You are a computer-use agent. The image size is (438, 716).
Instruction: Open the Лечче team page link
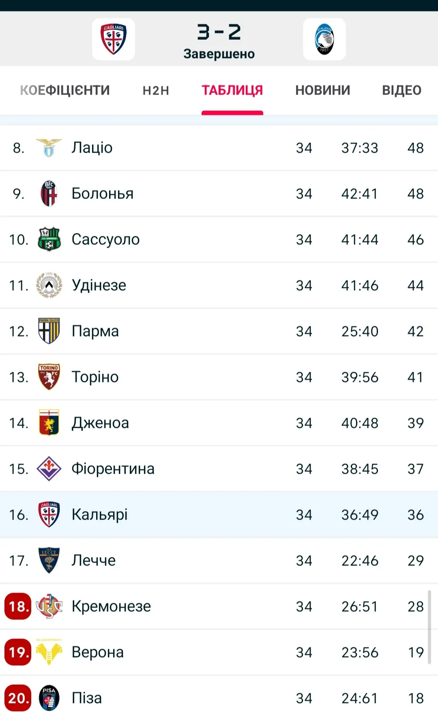[x=94, y=561]
